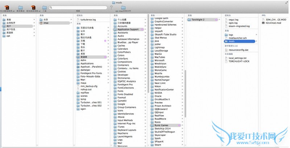Open the 2014新版规范.ai toolbar shortcut

click(7, 8)
